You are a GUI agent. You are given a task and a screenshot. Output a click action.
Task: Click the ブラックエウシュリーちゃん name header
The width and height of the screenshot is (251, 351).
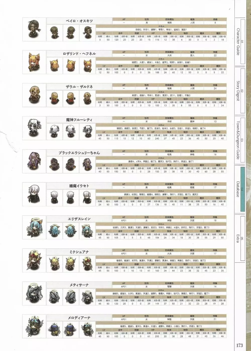click(79, 153)
